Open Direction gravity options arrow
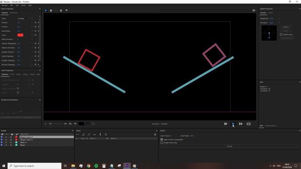The image size is (301, 169). tap(279, 23)
